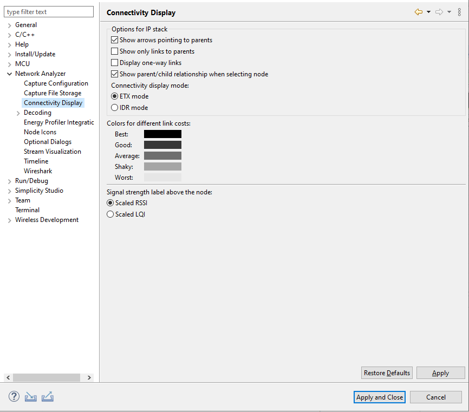469x412 pixels.
Task: Open the preferences view menu (three dots icon)
Action: pyautogui.click(x=459, y=11)
